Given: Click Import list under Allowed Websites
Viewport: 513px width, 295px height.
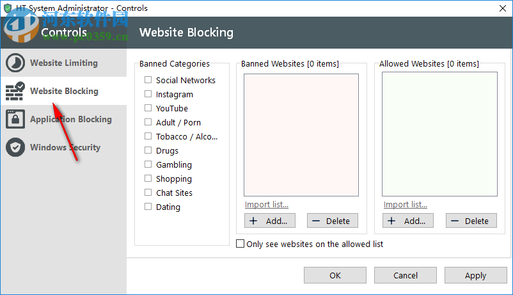Looking at the screenshot, I should coord(406,205).
